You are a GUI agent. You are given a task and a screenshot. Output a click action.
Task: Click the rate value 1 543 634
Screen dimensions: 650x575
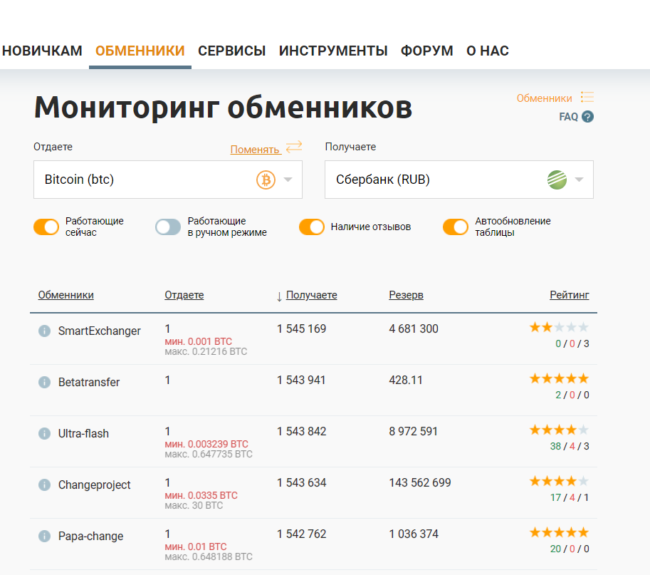click(301, 483)
